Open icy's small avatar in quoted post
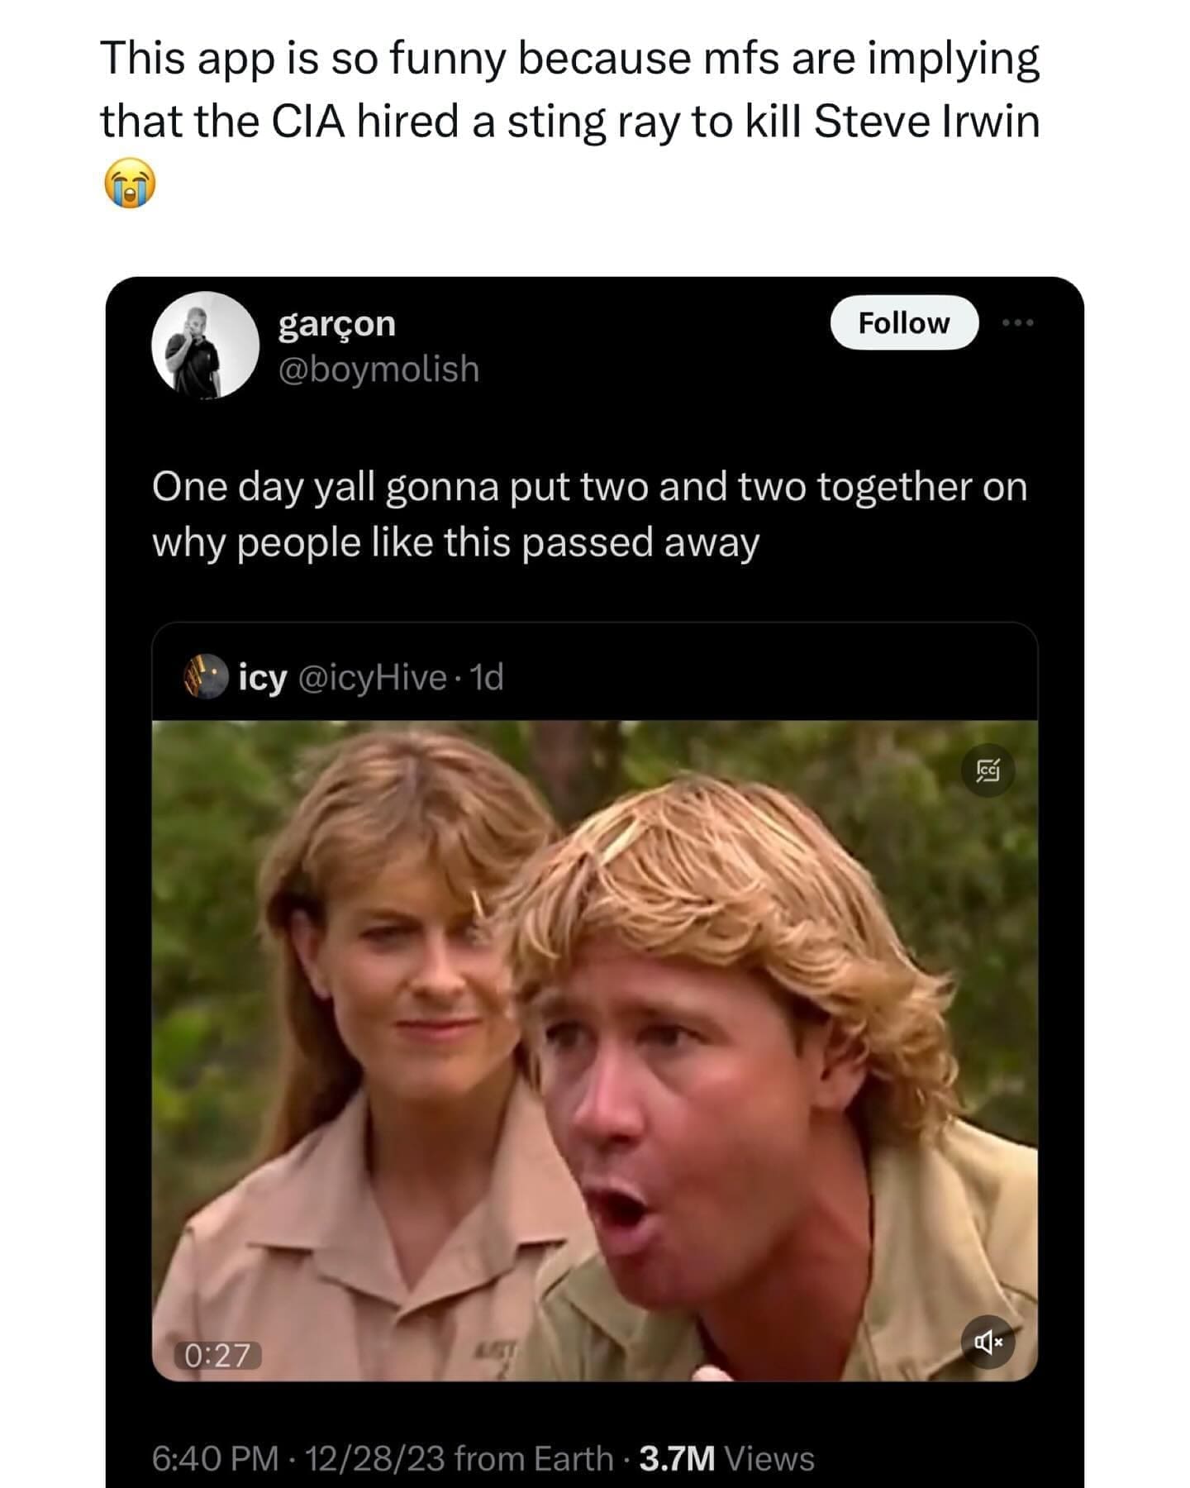 [x=205, y=676]
